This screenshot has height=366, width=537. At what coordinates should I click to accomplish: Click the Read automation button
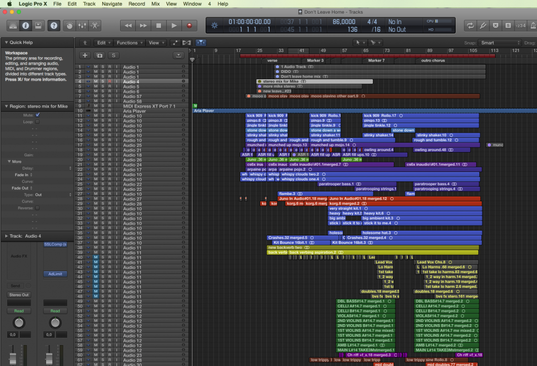[19, 311]
